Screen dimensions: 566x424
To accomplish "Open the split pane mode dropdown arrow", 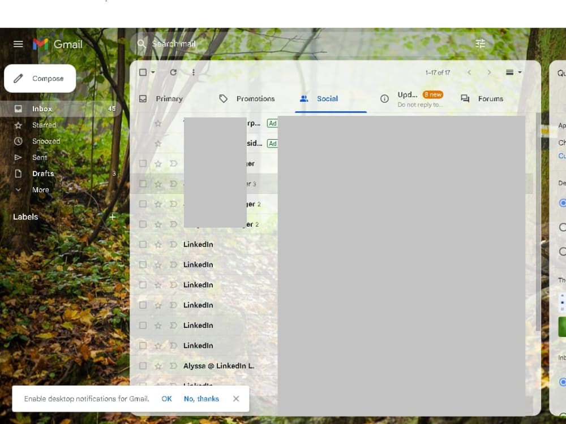I will tap(520, 72).
